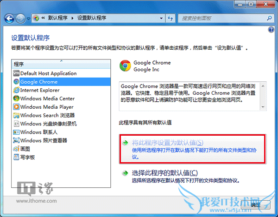
Task: Click the Windows Media Center icon
Action: coord(16,99)
